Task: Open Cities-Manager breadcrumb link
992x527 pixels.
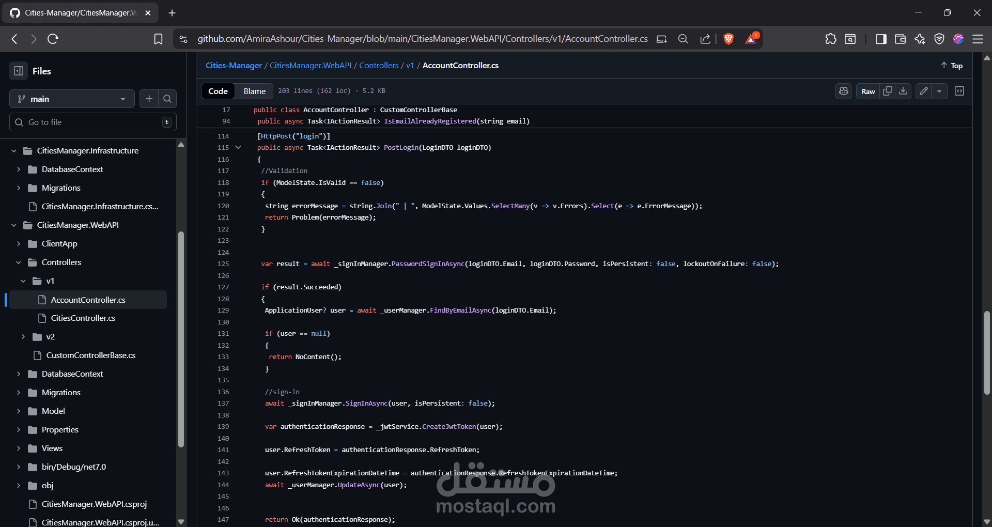Action: [234, 66]
